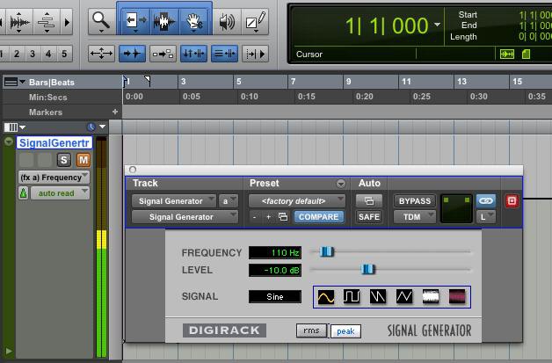Image resolution: width=552 pixels, height=363 pixels.
Task: Toggle Link Track and Edit Selection
Action: coord(225,54)
